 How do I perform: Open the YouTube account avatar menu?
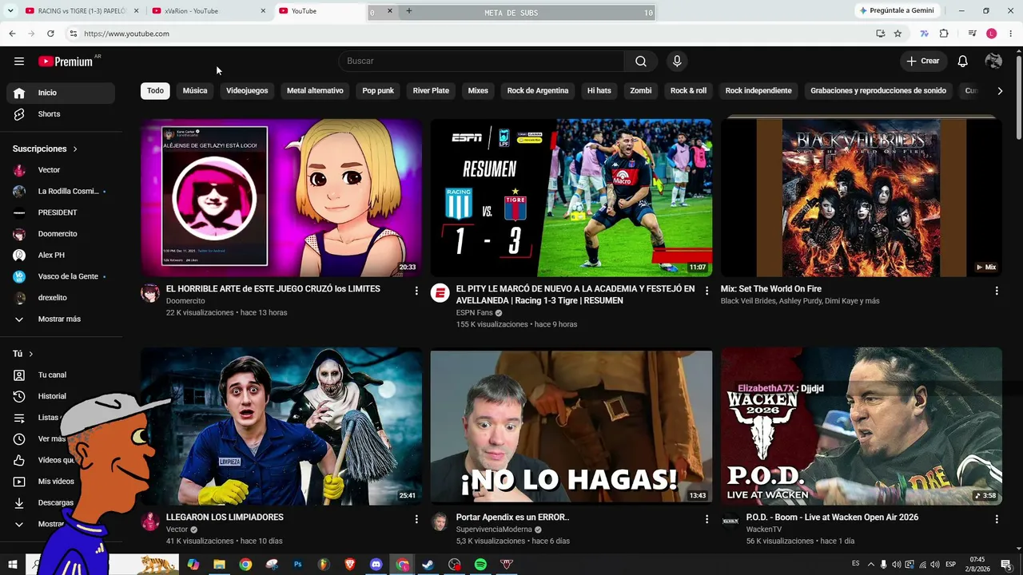(993, 61)
